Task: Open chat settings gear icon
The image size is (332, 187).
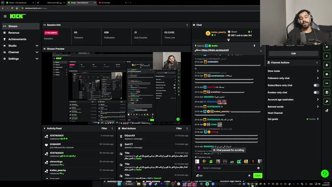Action: (x=249, y=176)
